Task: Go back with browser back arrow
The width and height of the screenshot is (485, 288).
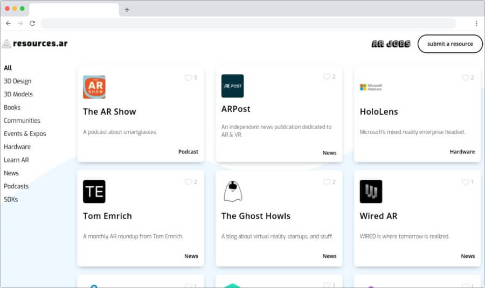Action: coord(8,23)
